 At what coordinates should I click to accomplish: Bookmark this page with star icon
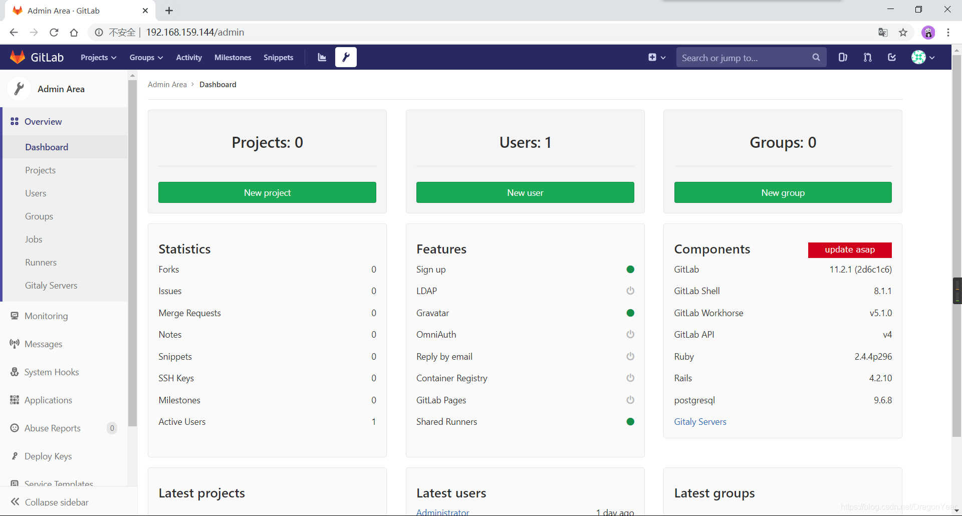903,32
